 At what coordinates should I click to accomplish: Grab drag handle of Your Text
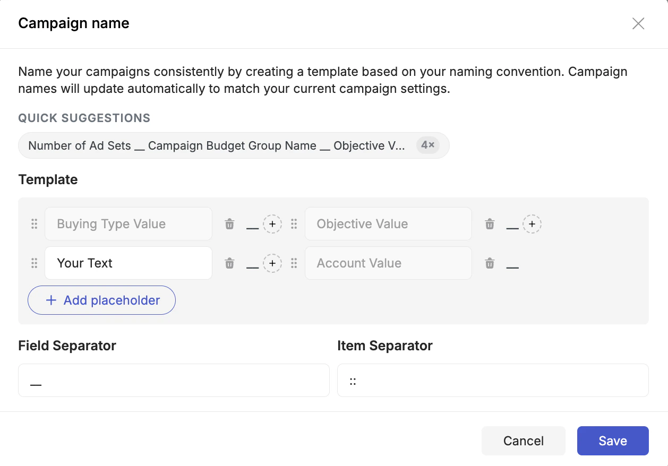(35, 263)
